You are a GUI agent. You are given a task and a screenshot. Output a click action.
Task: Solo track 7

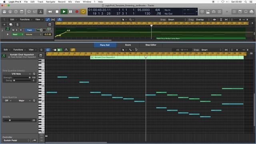[x=17, y=30]
